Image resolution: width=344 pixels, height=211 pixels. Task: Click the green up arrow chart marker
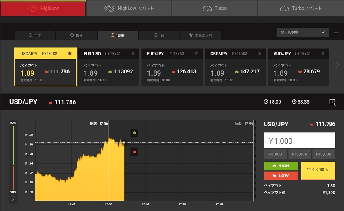tap(135, 133)
